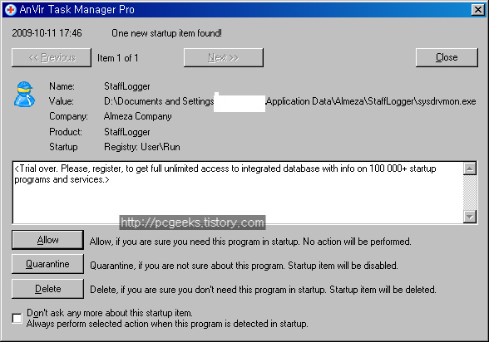Click the Product: field label

66,132
